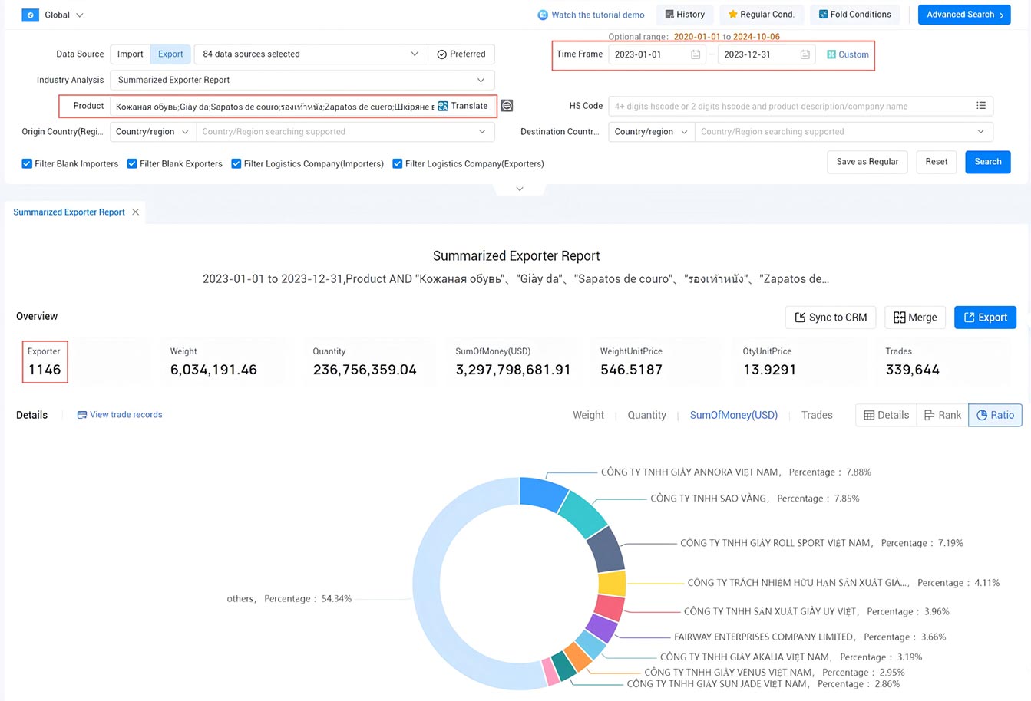
Task: Click the History button icon
Action: tap(669, 15)
